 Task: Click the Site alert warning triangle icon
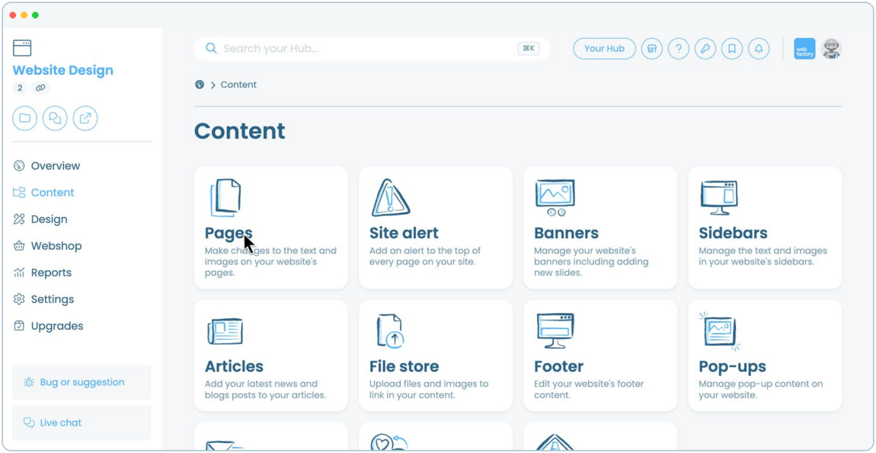pyautogui.click(x=391, y=198)
